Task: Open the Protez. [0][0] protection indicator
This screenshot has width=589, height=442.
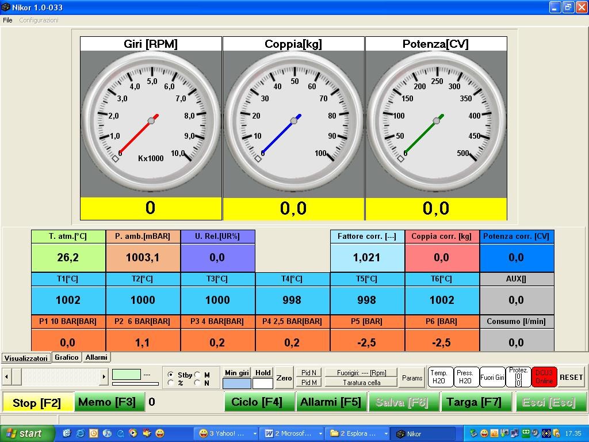Action: pyautogui.click(x=517, y=377)
